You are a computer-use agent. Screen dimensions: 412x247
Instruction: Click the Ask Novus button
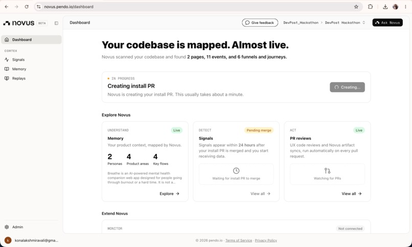click(x=387, y=22)
